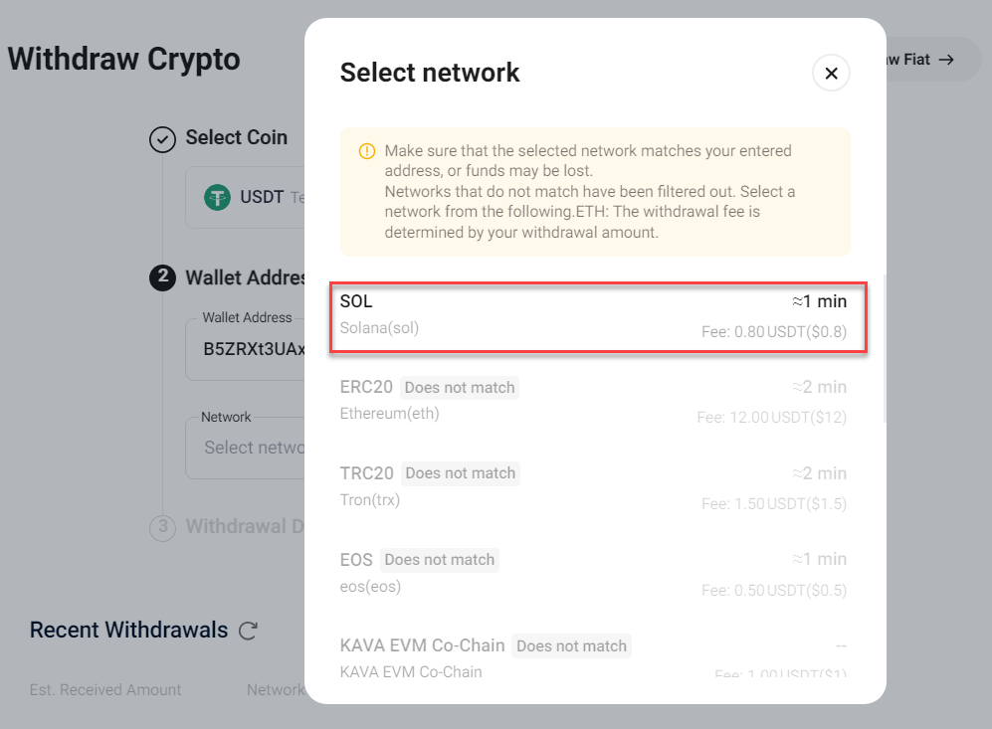The image size is (992, 729).
Task: Click the Select Coin checkmark step icon
Action: (162, 139)
